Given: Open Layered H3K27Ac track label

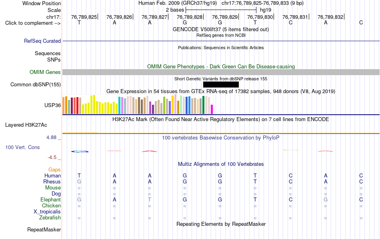Looking at the screenshot, I should (26, 125).
